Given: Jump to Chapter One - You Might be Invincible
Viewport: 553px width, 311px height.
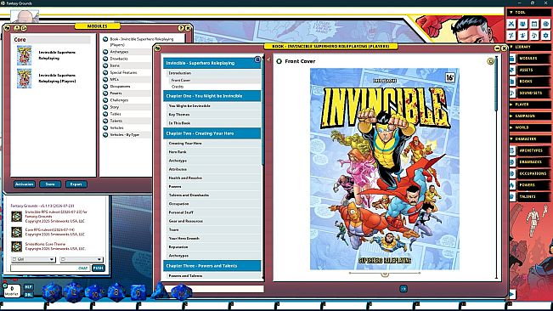Looking at the screenshot, I should tap(212, 96).
